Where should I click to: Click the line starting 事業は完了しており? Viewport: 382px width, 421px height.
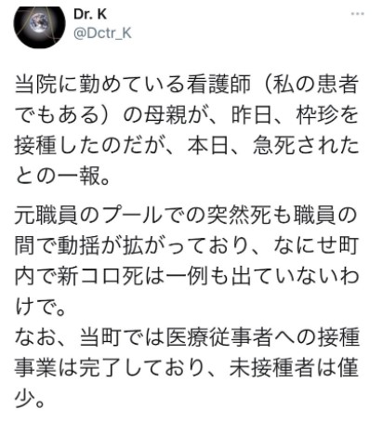tap(187, 367)
